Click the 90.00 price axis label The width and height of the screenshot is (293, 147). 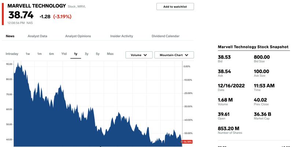(9, 64)
